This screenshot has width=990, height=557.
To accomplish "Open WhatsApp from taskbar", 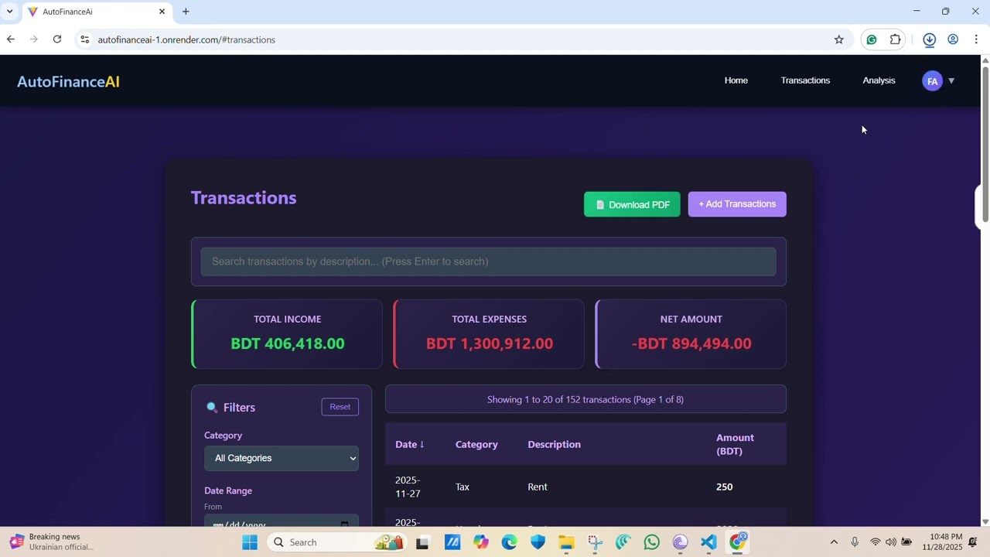I will click(x=651, y=542).
